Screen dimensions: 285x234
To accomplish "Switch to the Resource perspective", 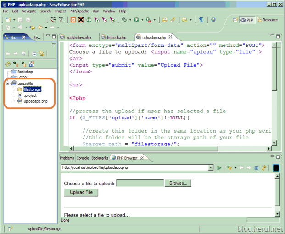I will tap(268, 20).
